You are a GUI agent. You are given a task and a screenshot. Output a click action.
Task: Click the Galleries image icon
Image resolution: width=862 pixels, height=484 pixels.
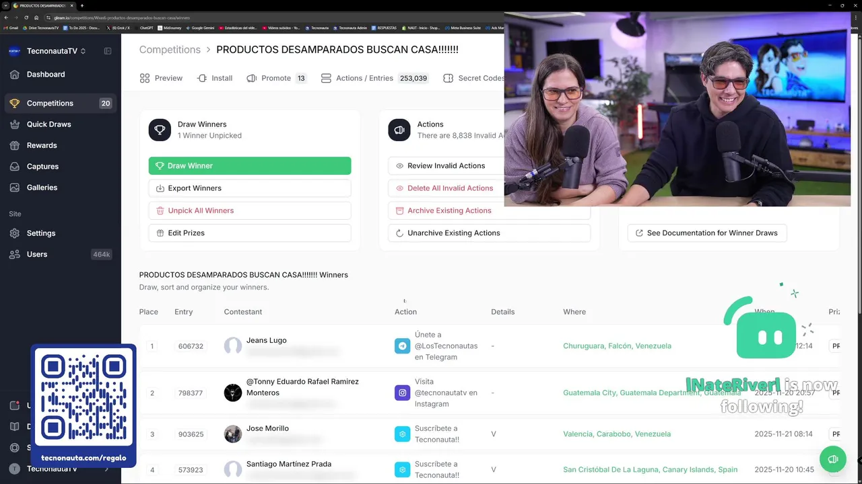pos(15,188)
